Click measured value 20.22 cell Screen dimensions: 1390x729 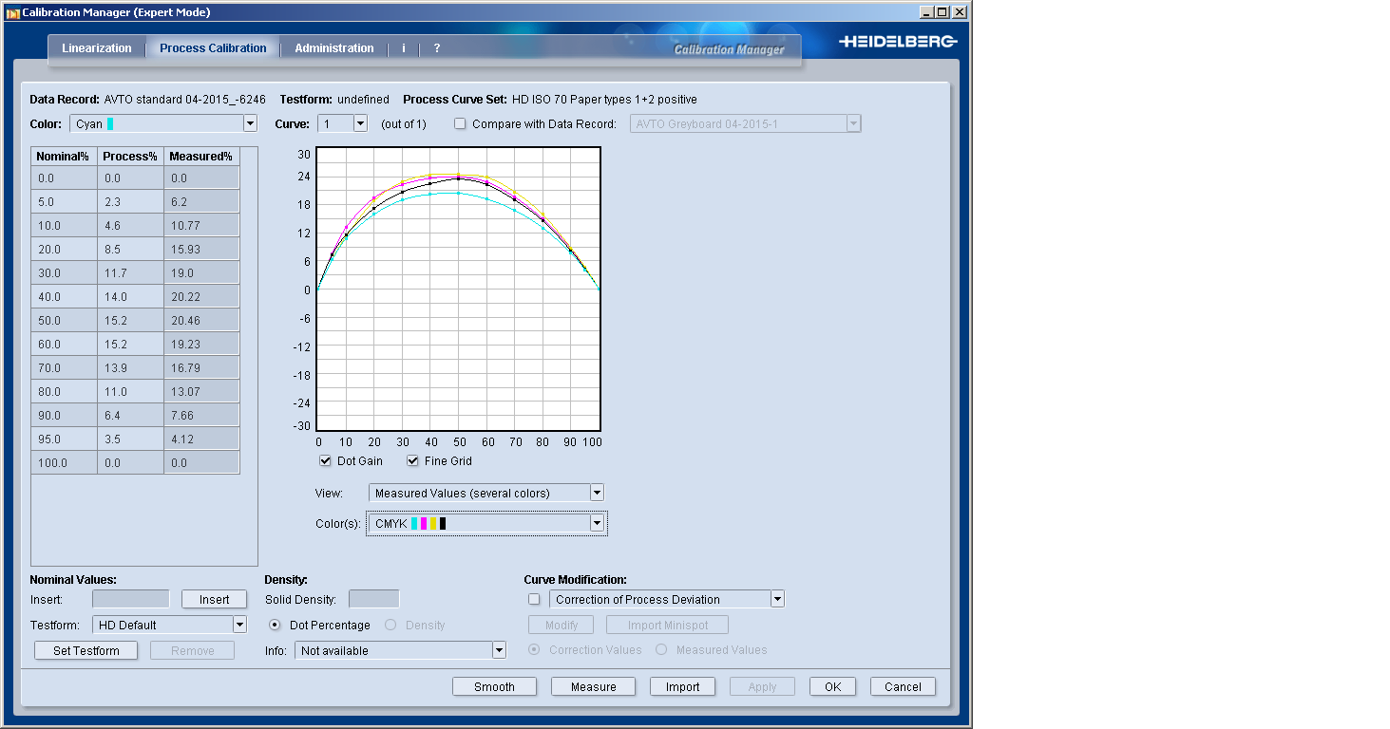201,296
